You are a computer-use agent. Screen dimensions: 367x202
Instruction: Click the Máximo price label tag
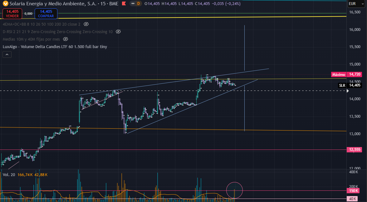tap(339, 75)
